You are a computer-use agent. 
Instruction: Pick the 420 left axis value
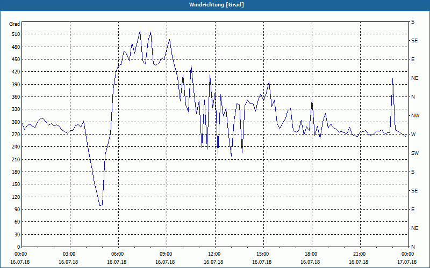[x=16, y=72]
